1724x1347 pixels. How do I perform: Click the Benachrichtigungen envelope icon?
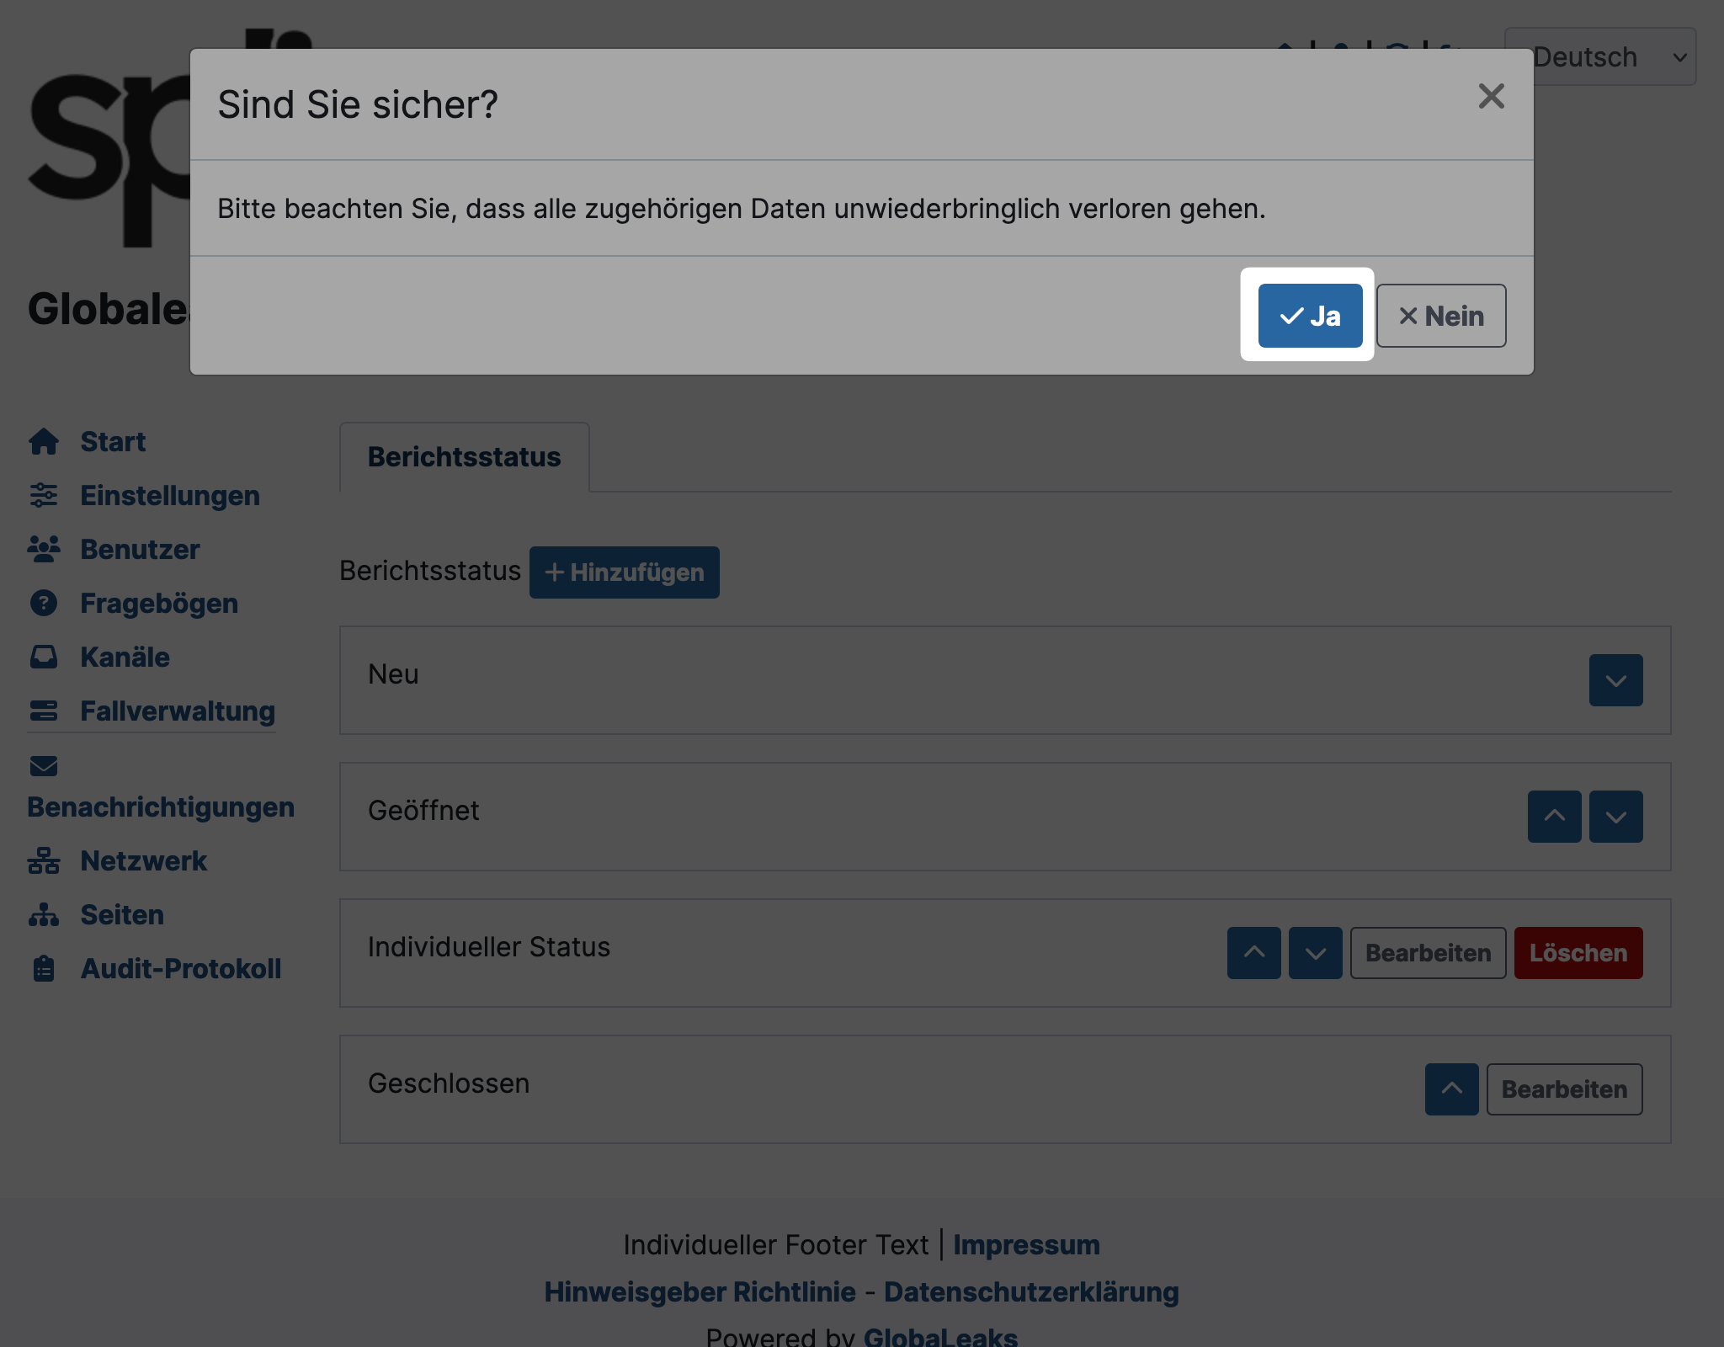44,765
